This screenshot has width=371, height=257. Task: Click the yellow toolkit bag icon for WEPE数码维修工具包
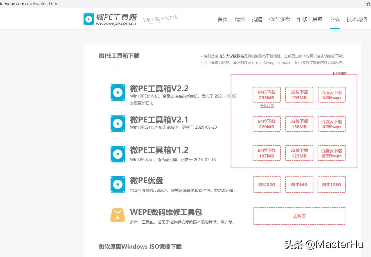coord(117,215)
